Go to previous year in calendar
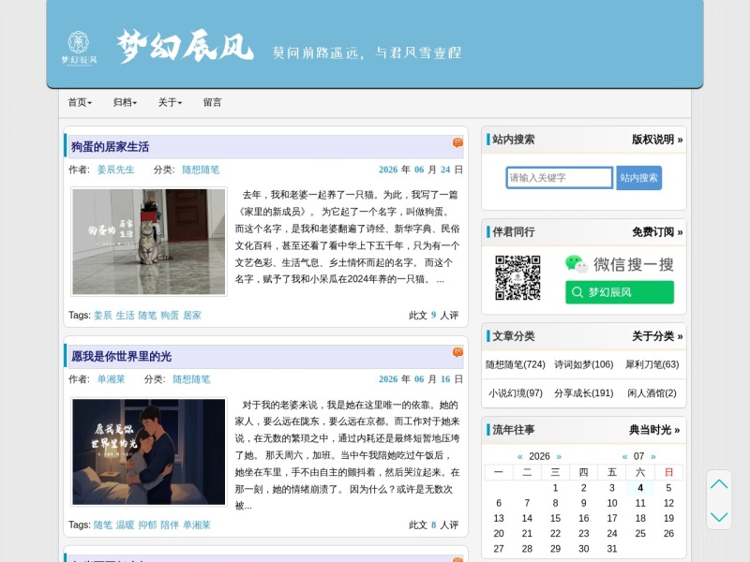 (520, 456)
